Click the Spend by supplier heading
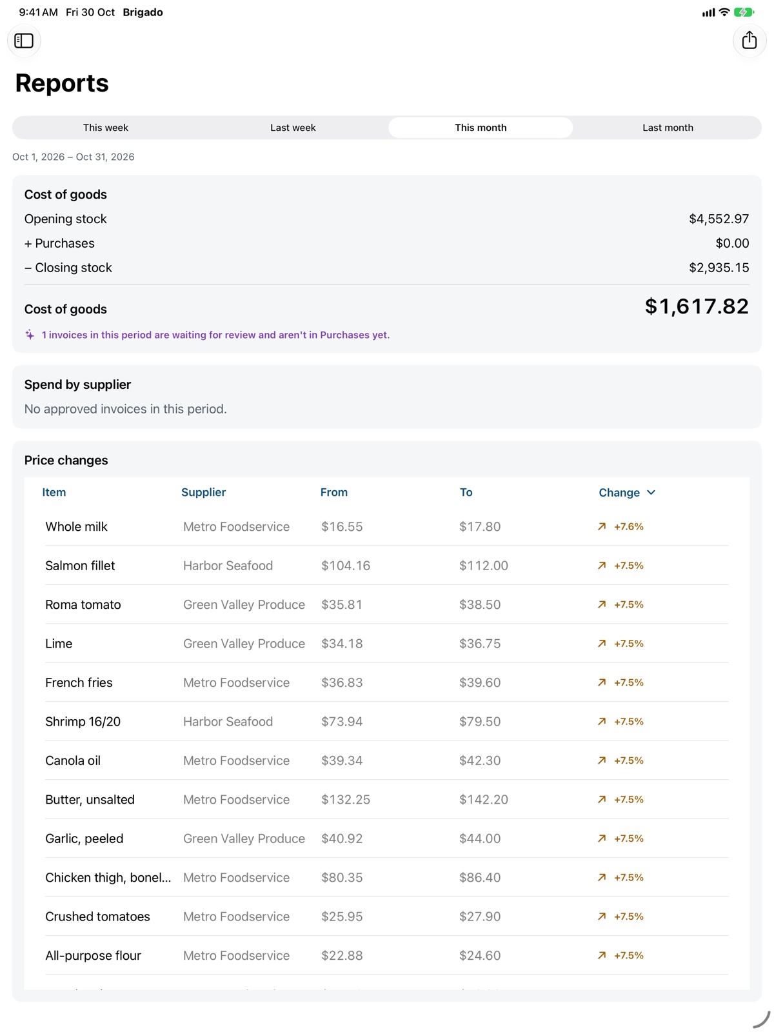 tap(77, 384)
